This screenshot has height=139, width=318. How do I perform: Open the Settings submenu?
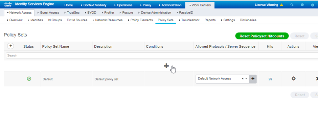(228, 20)
